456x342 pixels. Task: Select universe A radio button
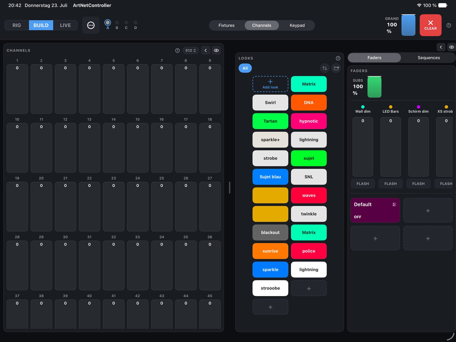tap(108, 23)
